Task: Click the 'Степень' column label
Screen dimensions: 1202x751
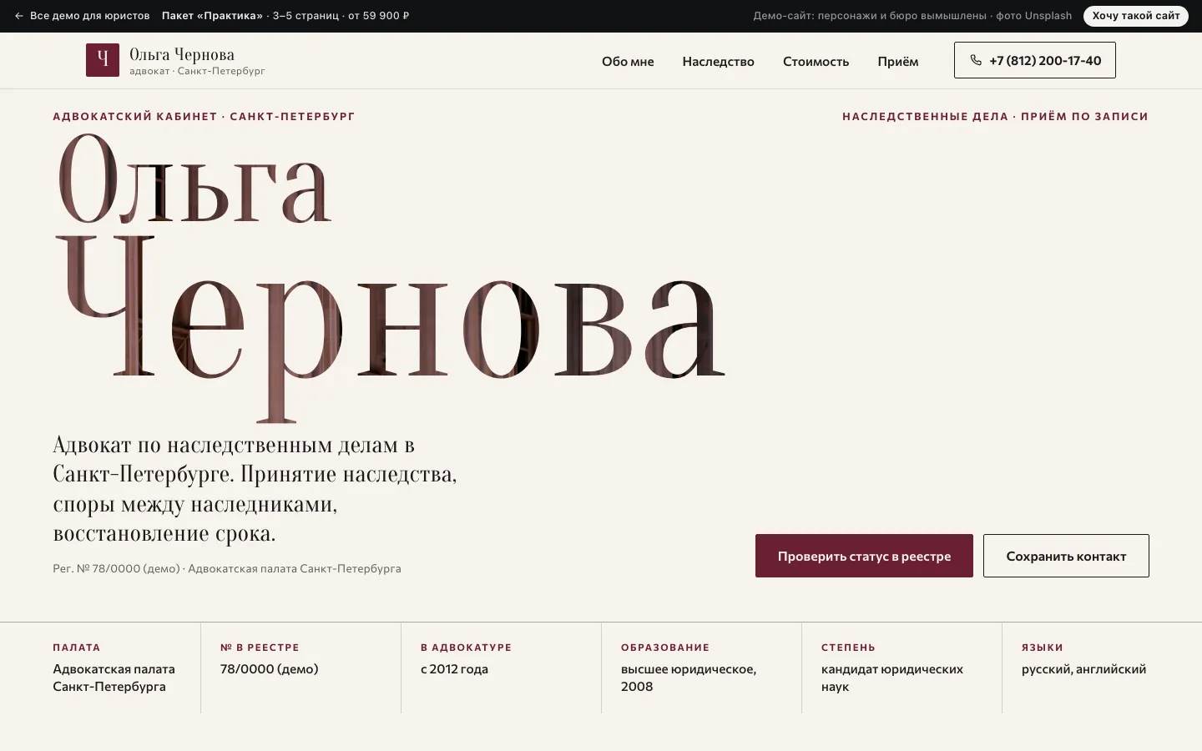Action: coord(848,648)
